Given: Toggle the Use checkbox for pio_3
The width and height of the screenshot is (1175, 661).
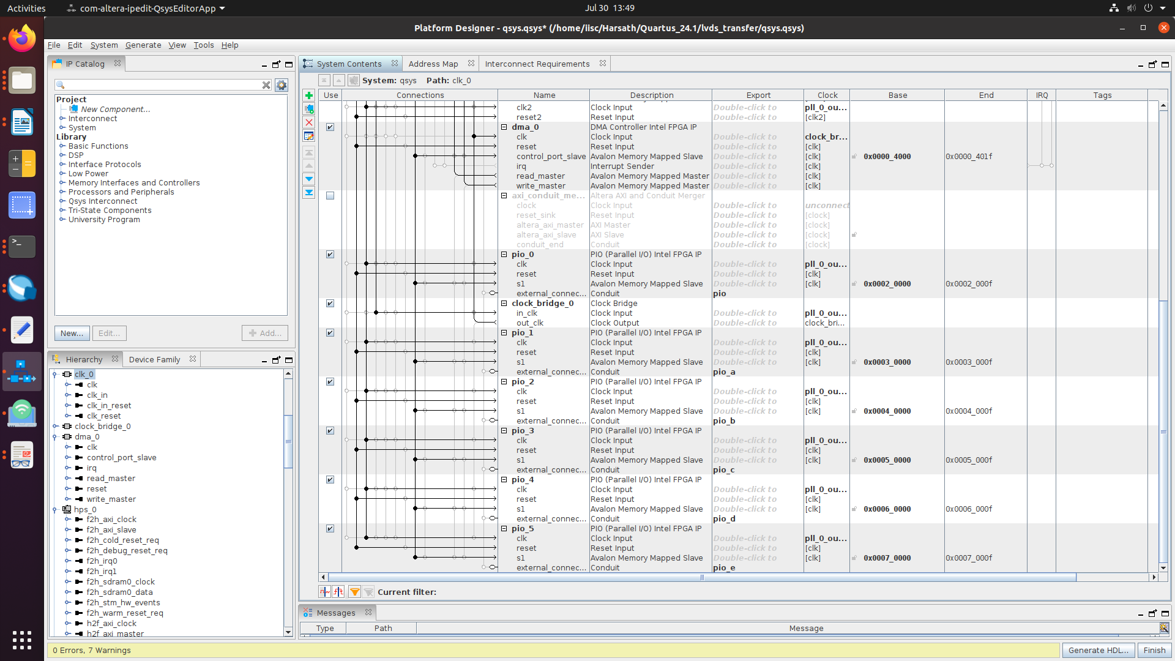Looking at the screenshot, I should coord(330,431).
